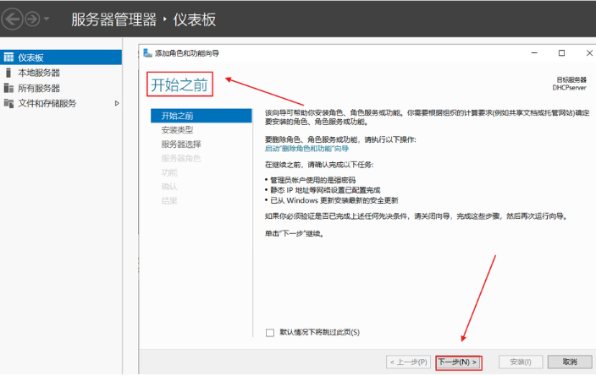Maximize the wizard window
596x376 pixels.
(x=561, y=52)
